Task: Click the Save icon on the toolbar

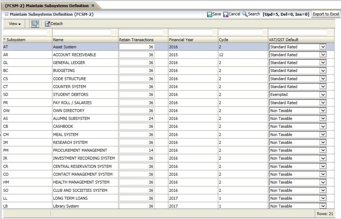Action: coord(210,14)
